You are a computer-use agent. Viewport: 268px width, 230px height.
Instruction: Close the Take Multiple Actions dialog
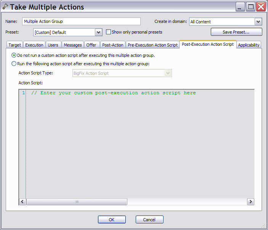click(261, 7)
